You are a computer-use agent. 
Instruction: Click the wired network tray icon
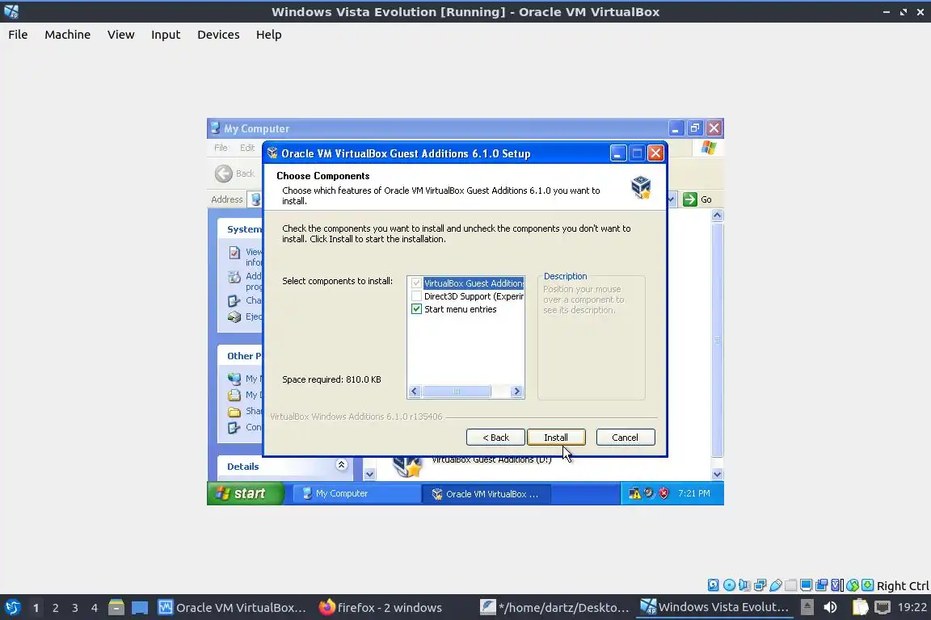(883, 607)
